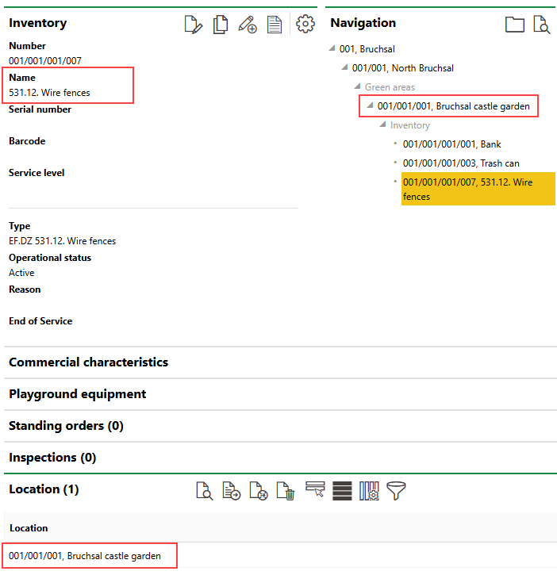Click the folder icon in Navigation panel
This screenshot has width=557, height=575.
[x=515, y=25]
